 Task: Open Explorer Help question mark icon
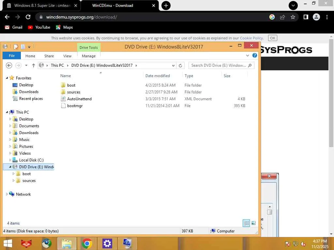[254, 55]
